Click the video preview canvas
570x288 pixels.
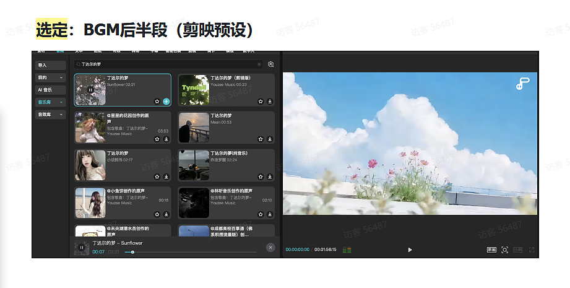410,143
